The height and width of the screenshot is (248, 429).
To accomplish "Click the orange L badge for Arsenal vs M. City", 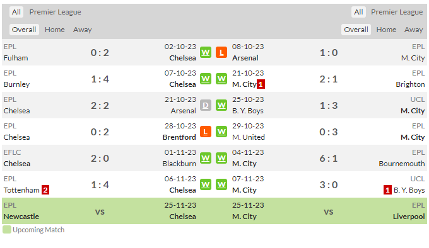I will click(x=221, y=52).
